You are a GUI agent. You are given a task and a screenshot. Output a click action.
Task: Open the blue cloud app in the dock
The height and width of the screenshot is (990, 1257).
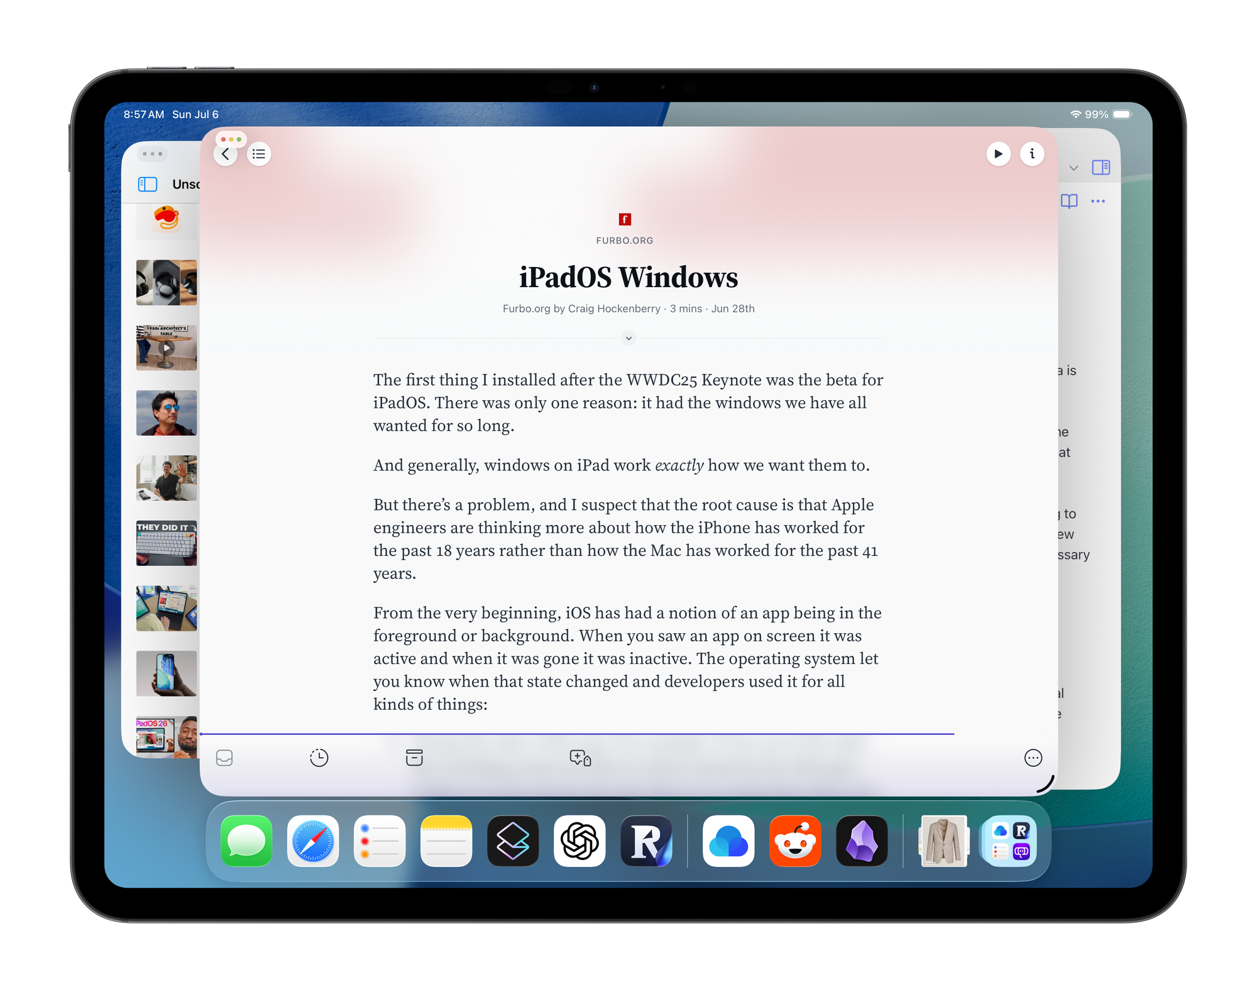[x=728, y=841]
